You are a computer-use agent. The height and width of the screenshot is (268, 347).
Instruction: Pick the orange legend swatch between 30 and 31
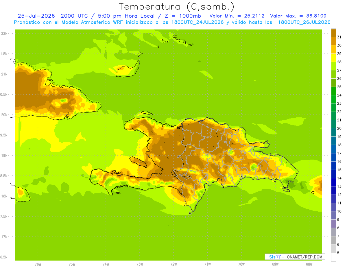[x=333, y=41]
